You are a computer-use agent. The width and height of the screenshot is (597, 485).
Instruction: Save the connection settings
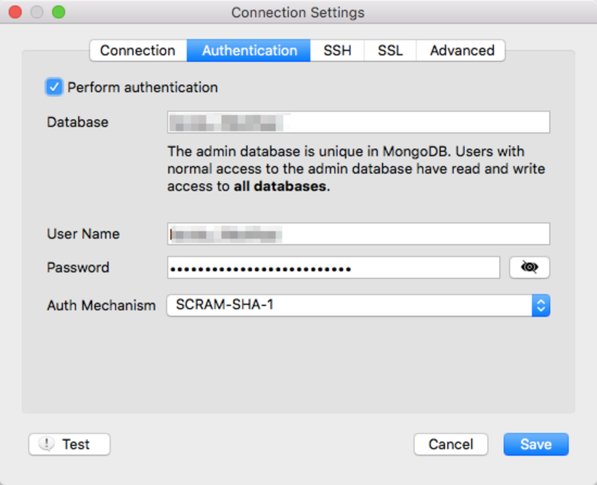pos(535,444)
